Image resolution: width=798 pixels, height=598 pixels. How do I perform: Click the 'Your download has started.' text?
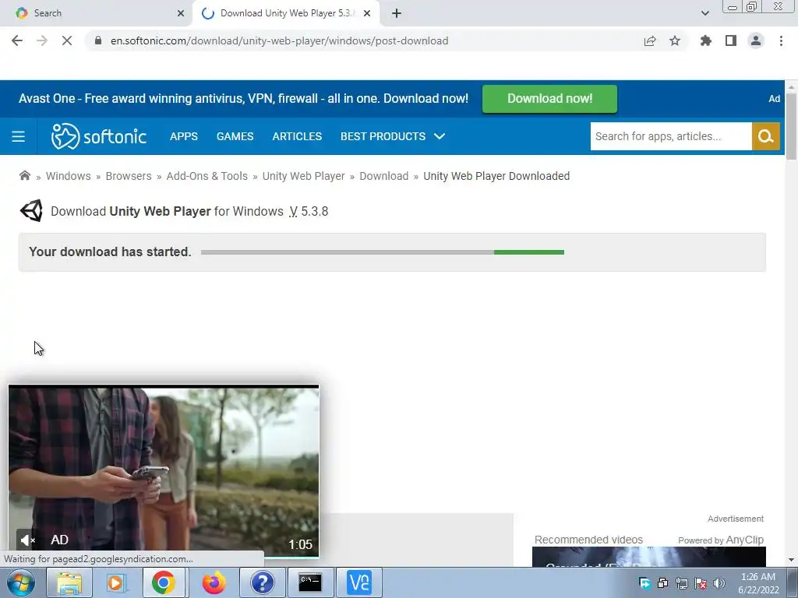[x=110, y=252]
